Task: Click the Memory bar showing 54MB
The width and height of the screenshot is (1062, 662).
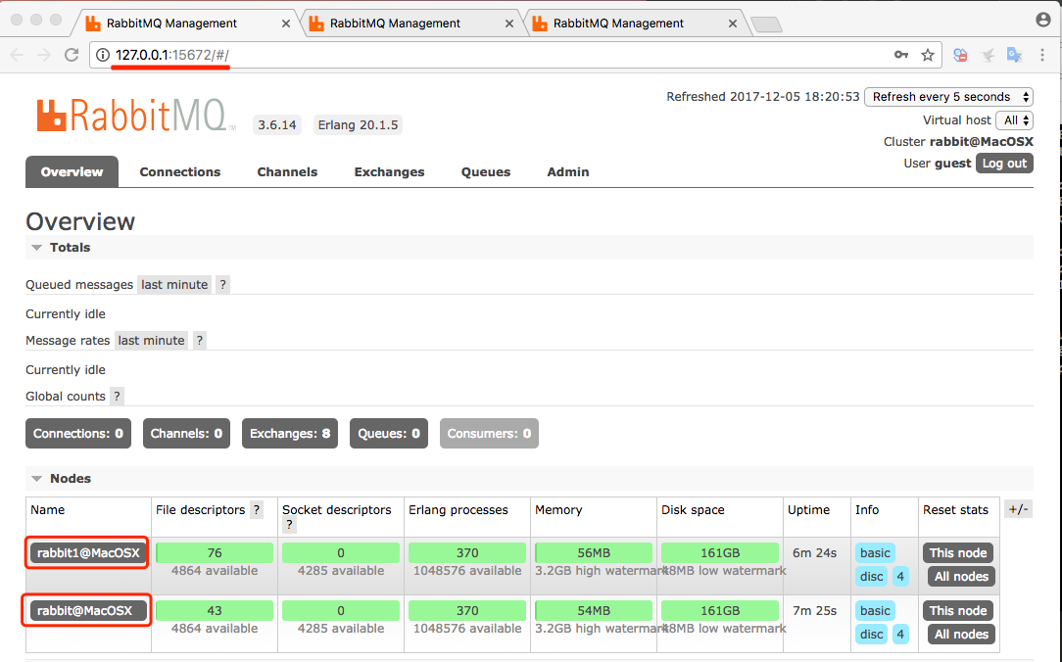Action: pos(594,610)
